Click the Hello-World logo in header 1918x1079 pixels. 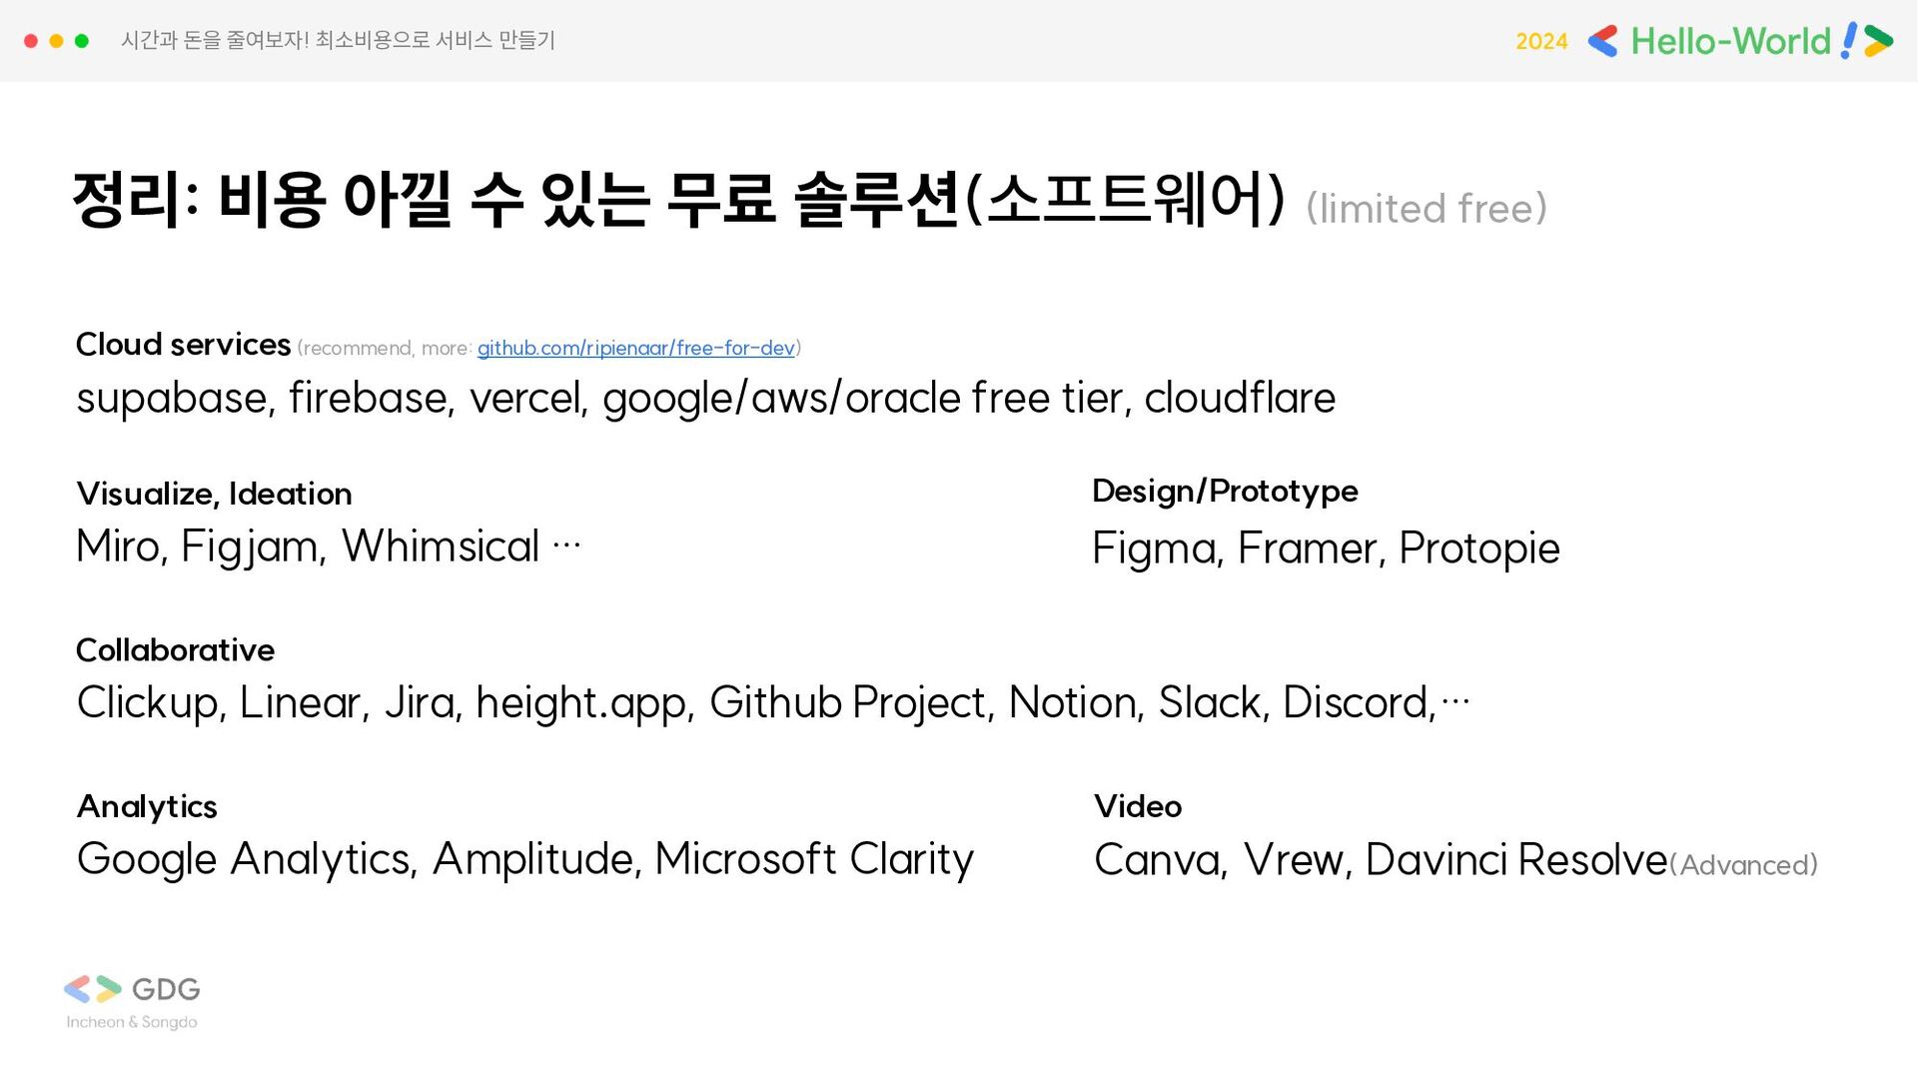(x=1740, y=41)
